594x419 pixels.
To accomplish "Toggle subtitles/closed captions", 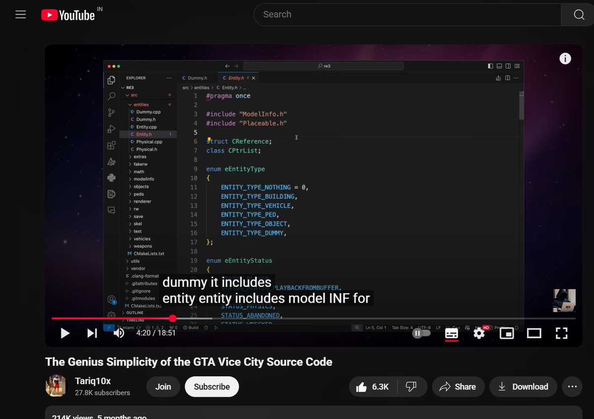I will (451, 333).
